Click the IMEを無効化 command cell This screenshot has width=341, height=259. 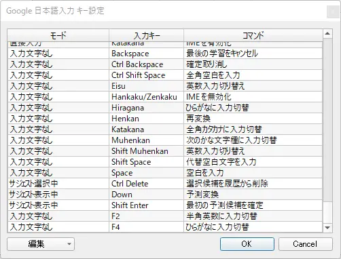click(253, 97)
